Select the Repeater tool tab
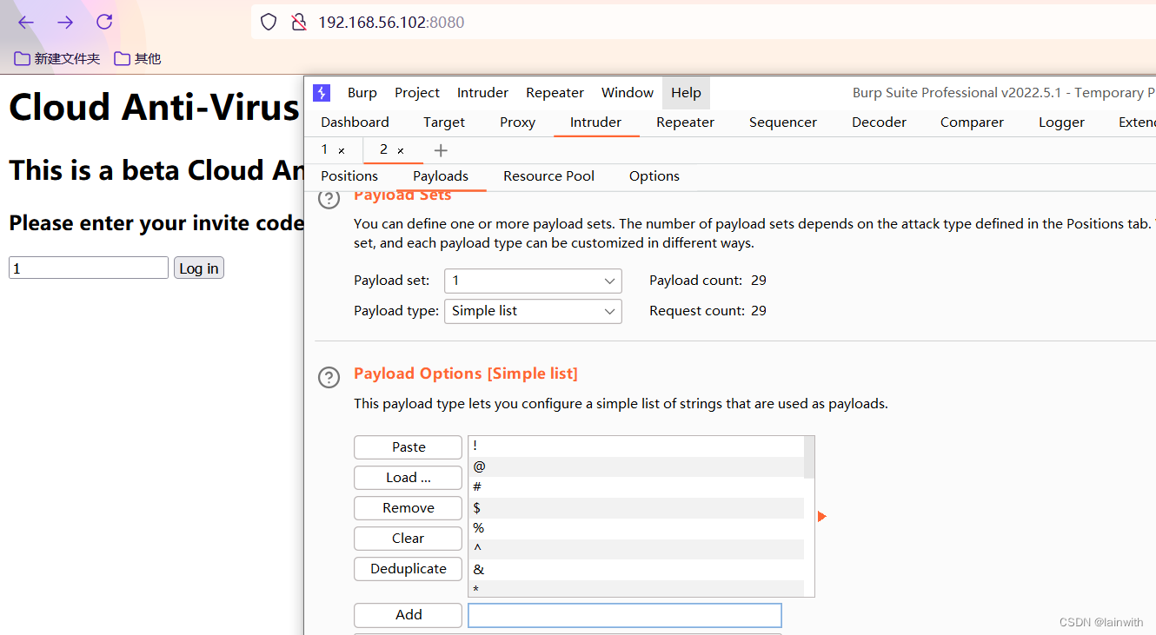Screen dimensions: 1156x635 point(685,122)
